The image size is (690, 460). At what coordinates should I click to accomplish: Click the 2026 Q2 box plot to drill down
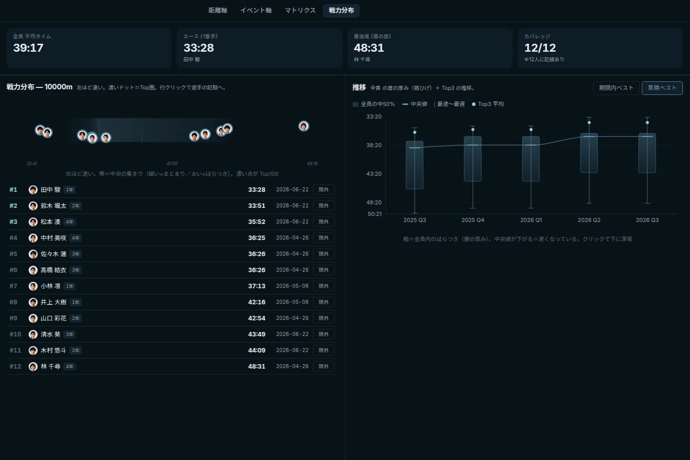589,153
